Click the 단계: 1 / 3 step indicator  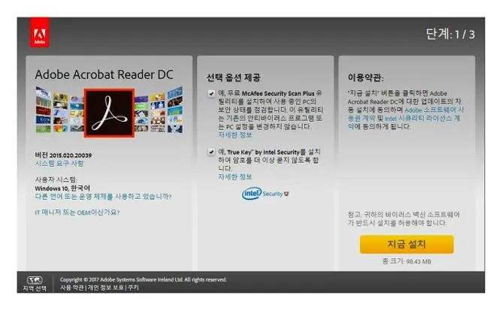pos(450,35)
